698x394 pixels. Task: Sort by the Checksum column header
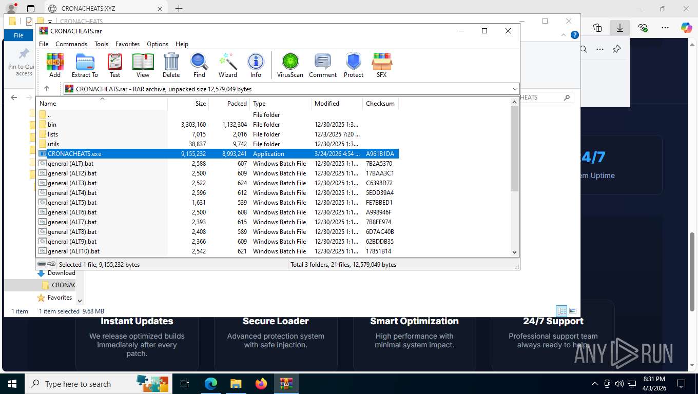click(x=380, y=103)
